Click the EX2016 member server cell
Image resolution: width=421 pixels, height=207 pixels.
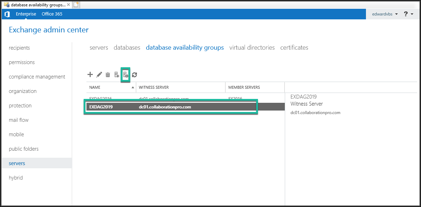click(235, 98)
